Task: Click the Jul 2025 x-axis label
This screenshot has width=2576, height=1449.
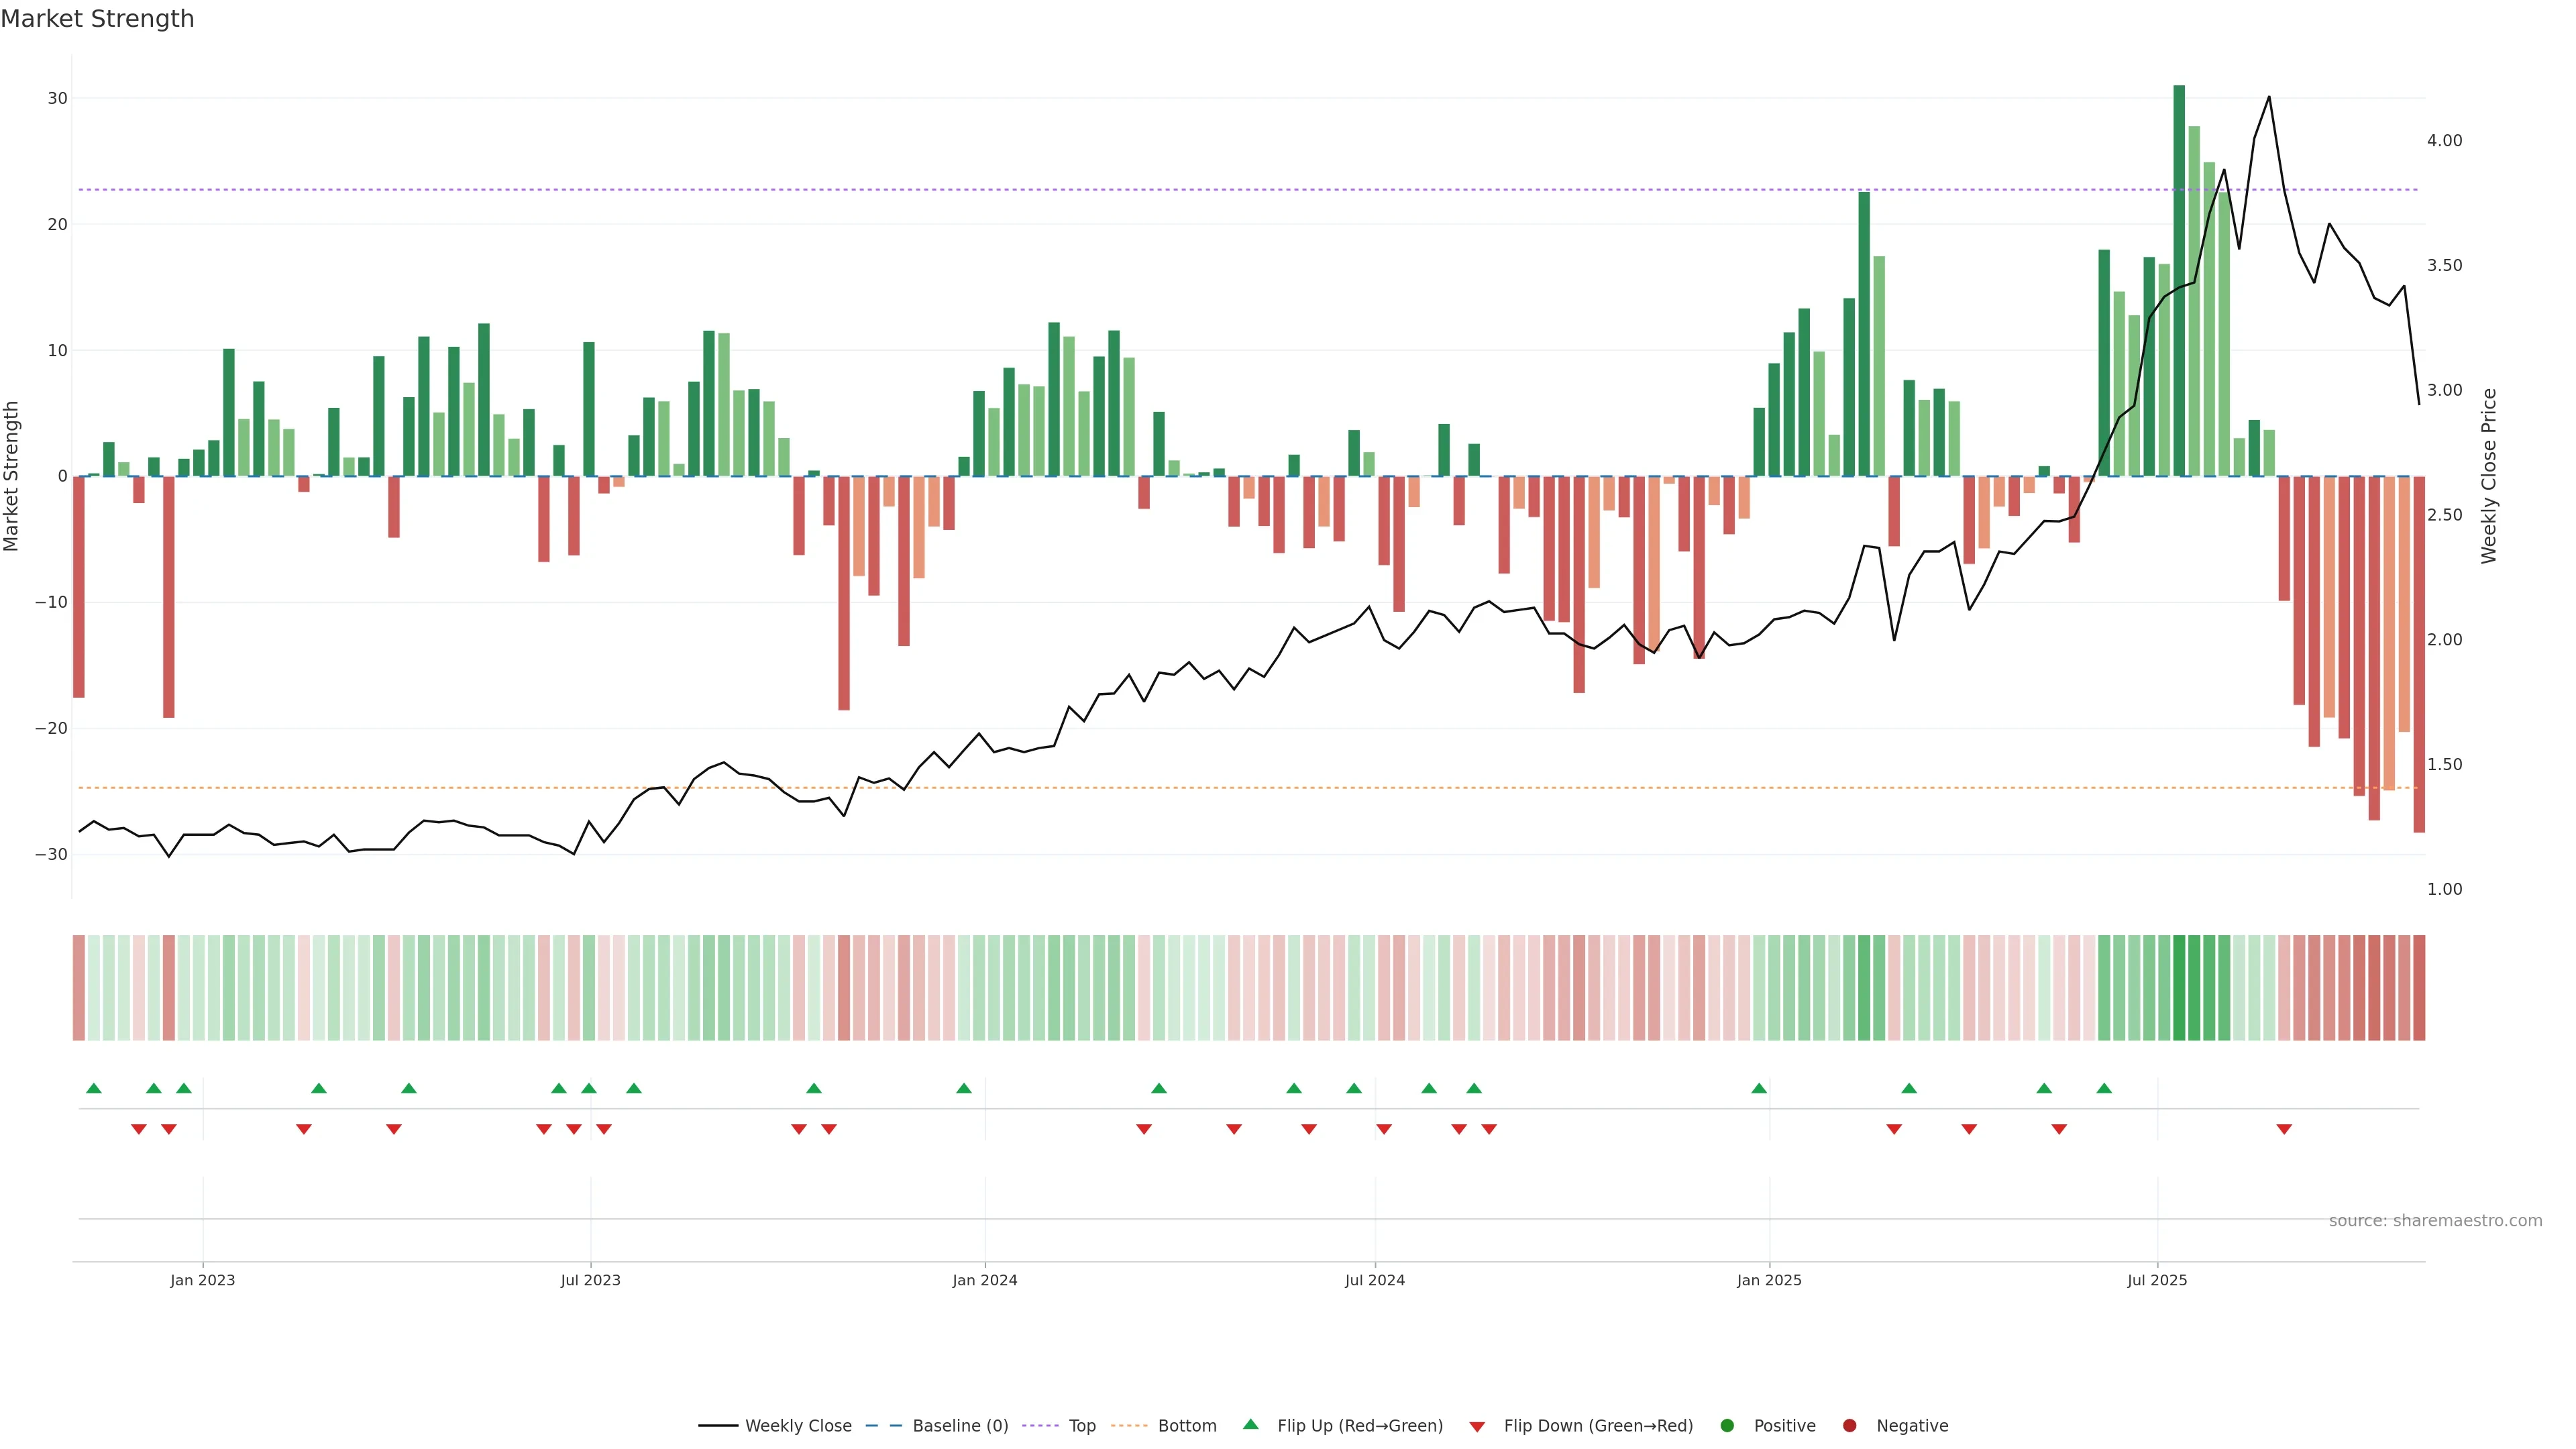Action: coord(2157,1280)
